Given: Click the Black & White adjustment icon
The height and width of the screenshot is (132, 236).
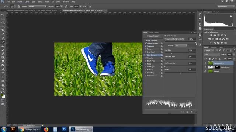Looking at the screenshot, I should click(216, 39).
